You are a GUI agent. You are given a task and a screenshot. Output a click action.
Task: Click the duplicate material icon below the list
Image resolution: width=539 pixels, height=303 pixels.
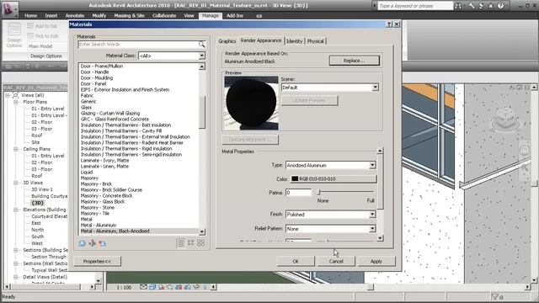point(83,243)
